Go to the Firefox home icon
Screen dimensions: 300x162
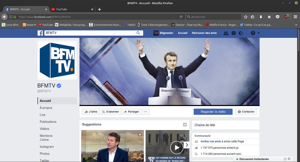coord(269,17)
